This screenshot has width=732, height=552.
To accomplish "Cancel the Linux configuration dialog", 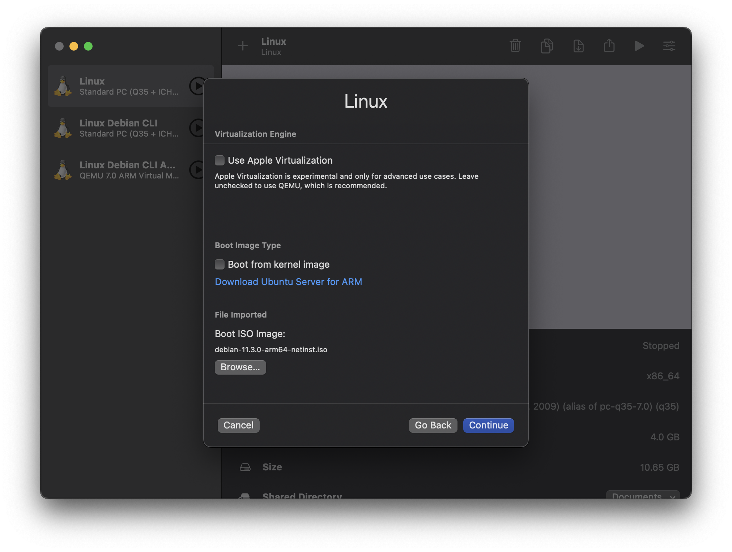I will (x=238, y=425).
